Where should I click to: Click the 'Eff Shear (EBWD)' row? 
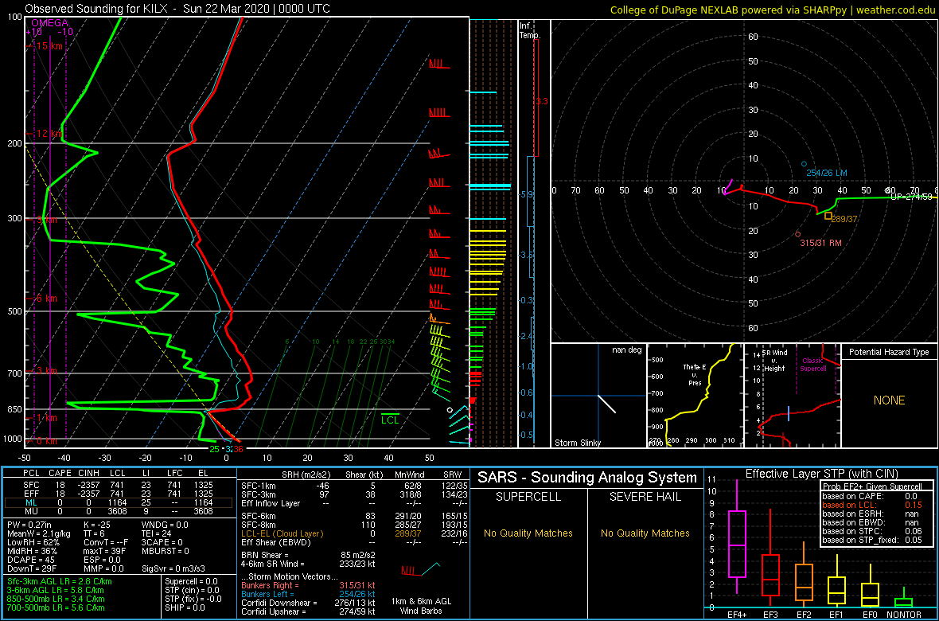tap(354, 542)
